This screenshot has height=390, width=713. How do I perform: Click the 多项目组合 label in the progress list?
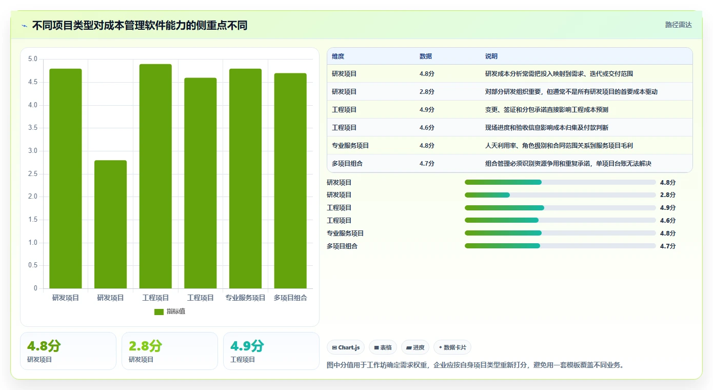click(x=342, y=246)
